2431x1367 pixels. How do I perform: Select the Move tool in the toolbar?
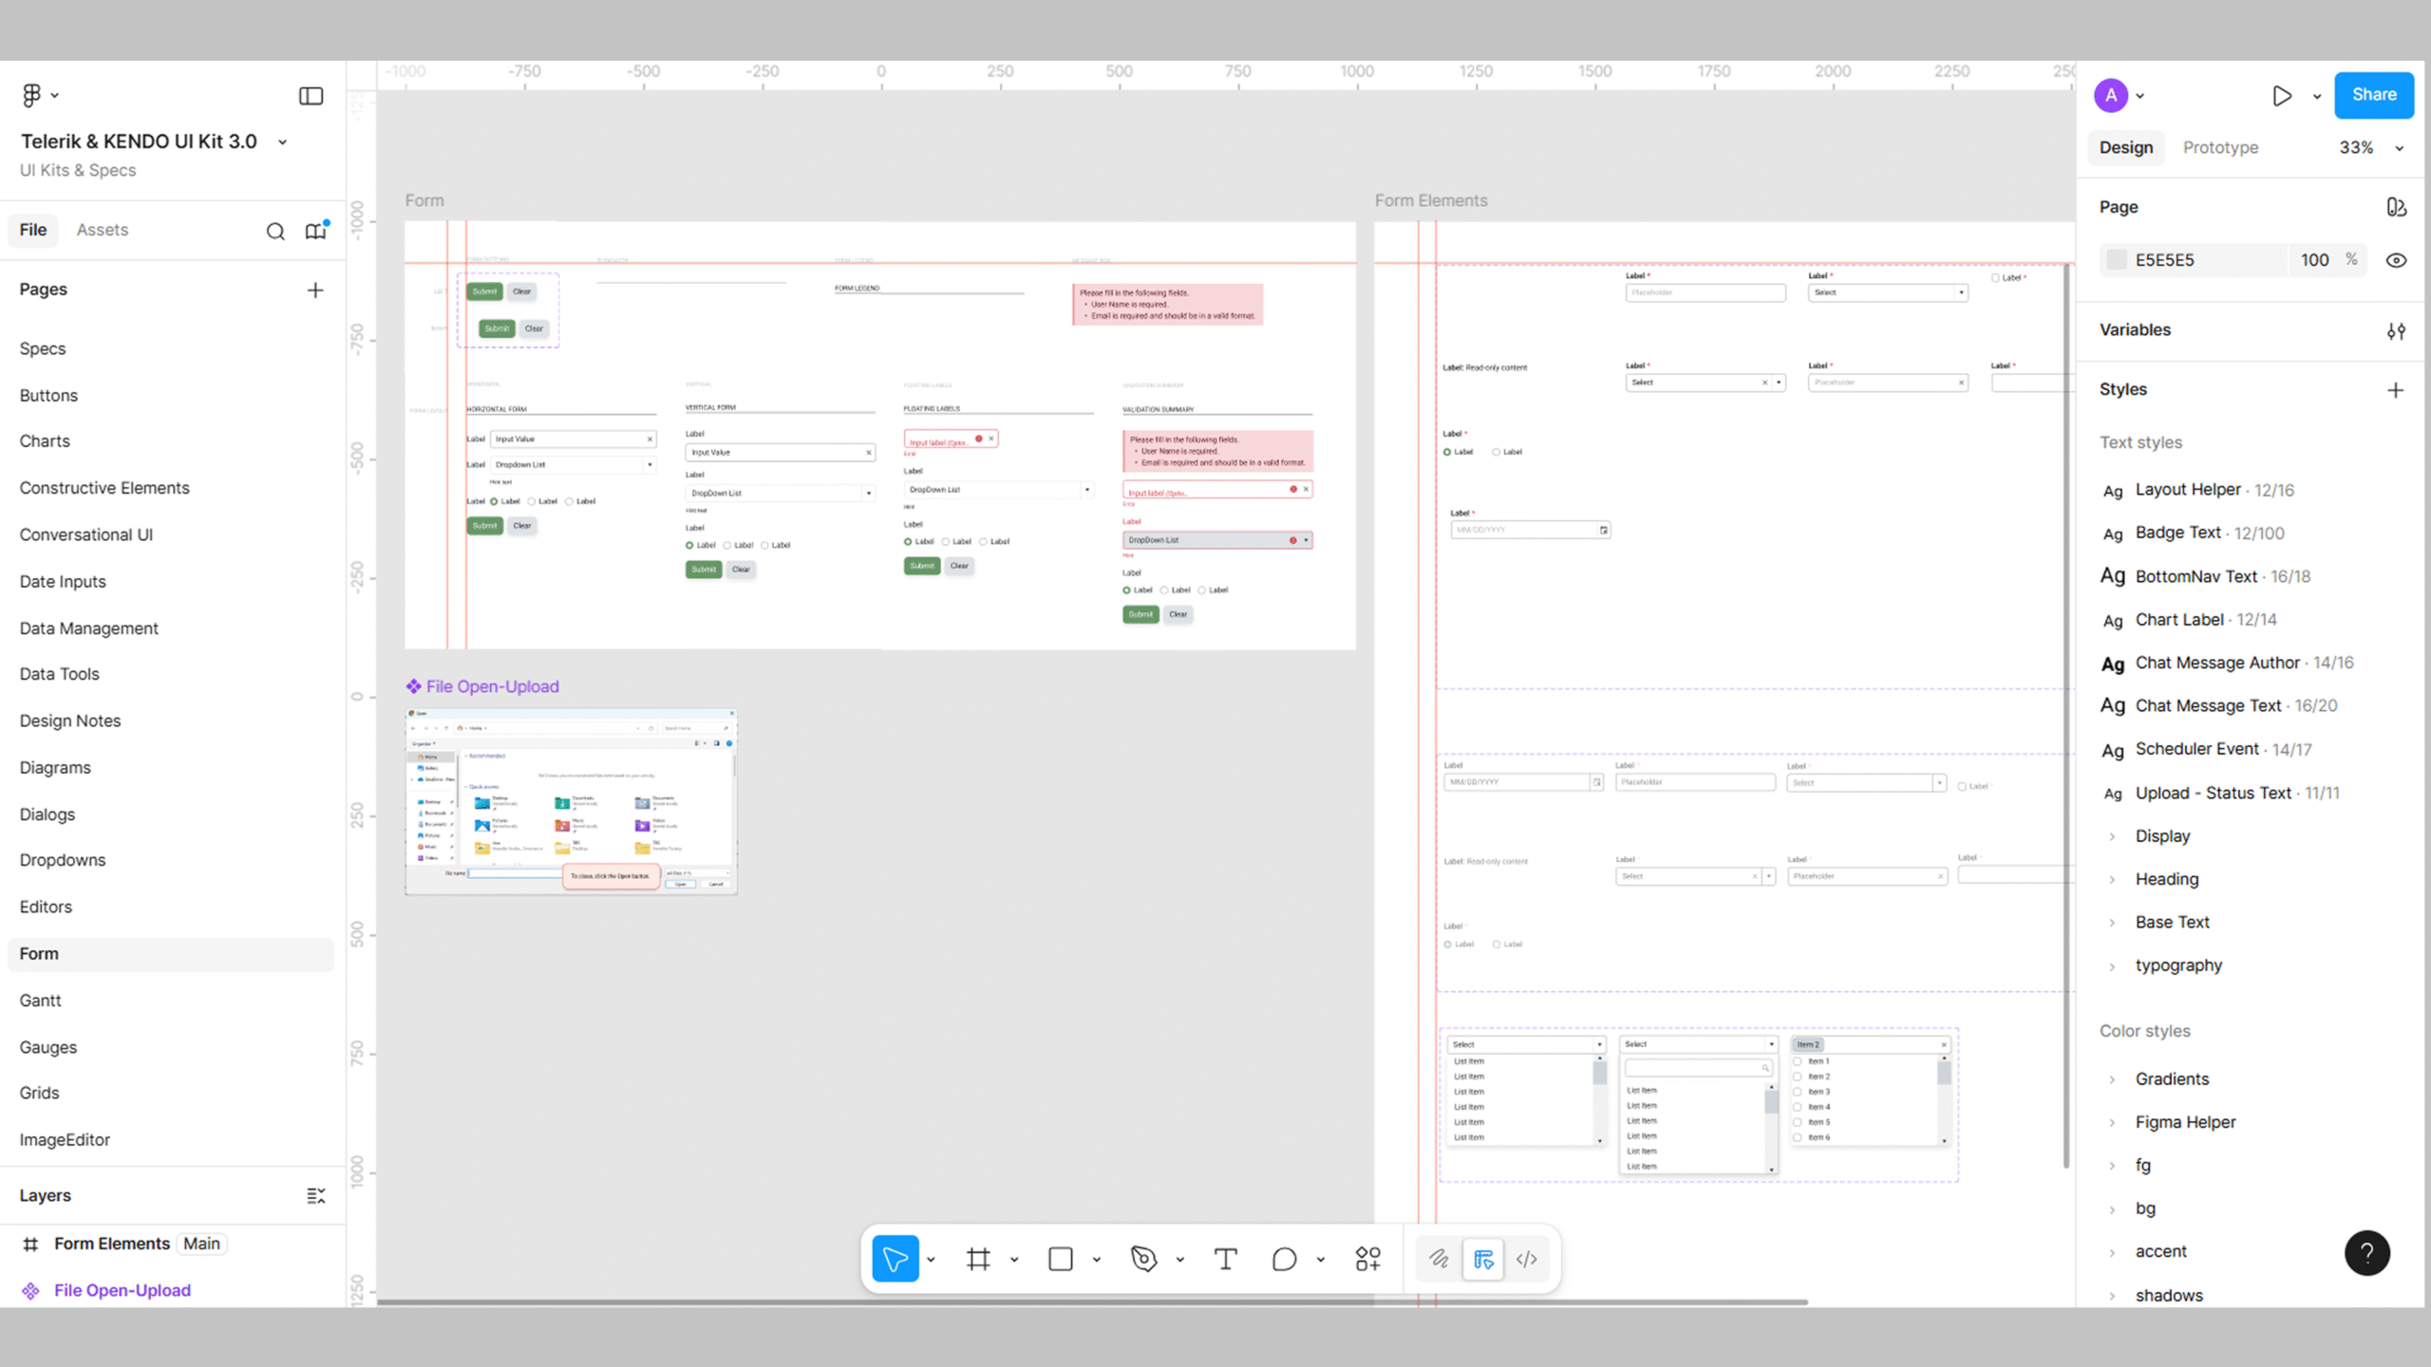[895, 1259]
